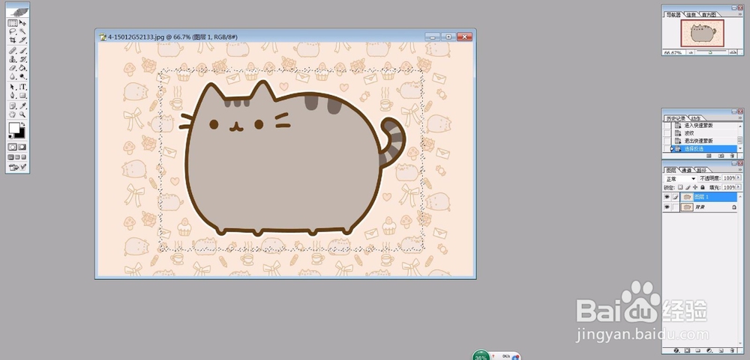Create new snapshot in history panel
Screen dimensions: 750x360
click(x=721, y=156)
